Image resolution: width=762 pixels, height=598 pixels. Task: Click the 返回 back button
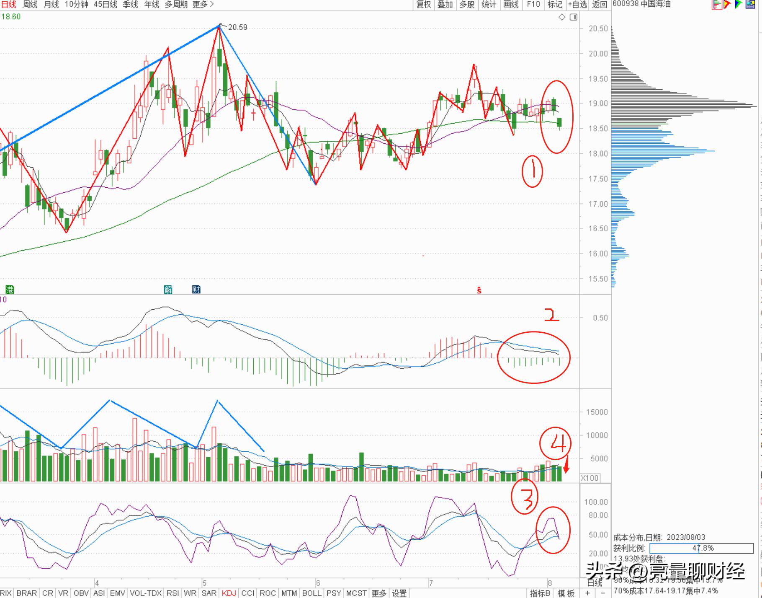600,5
